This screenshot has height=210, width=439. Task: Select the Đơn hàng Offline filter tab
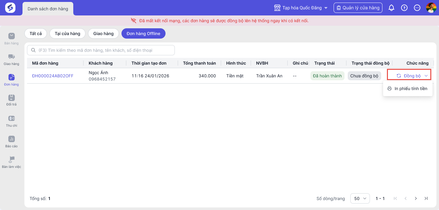(x=143, y=33)
